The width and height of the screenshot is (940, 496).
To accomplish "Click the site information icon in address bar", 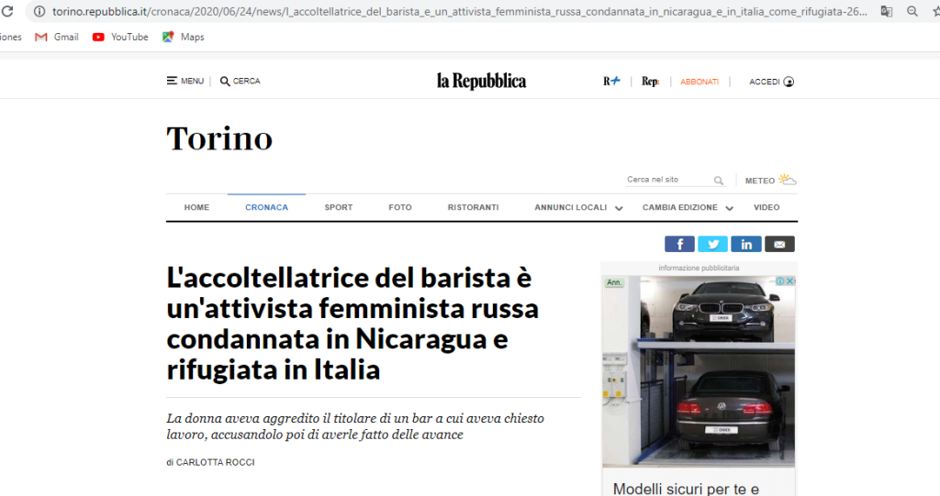I will click(x=39, y=11).
